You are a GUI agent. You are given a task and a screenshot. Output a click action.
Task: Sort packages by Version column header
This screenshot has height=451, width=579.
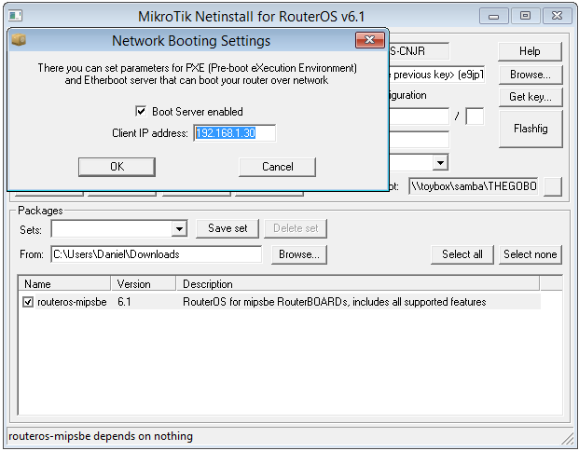click(144, 284)
